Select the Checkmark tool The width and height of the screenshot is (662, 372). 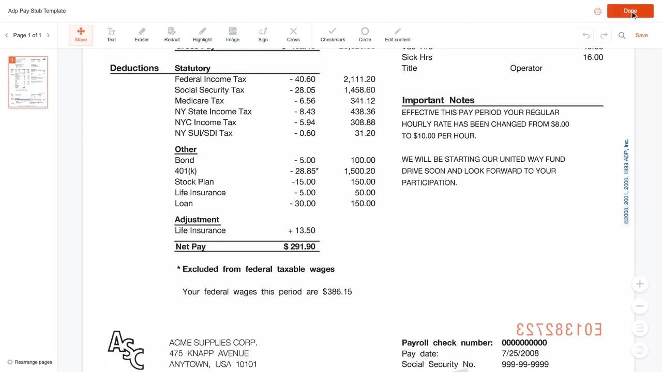(x=333, y=35)
